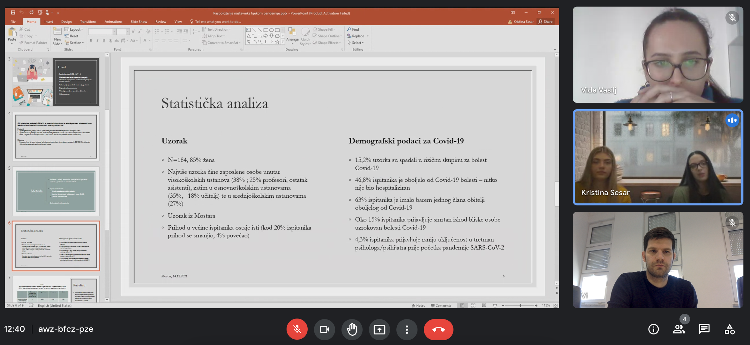The image size is (750, 345).
Task: Open the chat messages panel
Action: 704,329
